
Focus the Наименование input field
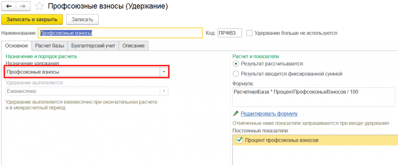click(120, 33)
